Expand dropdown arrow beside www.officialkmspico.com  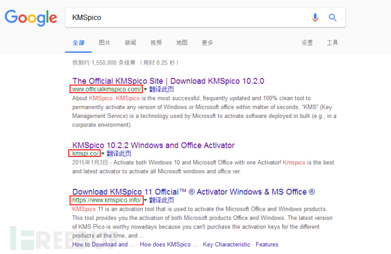click(x=146, y=89)
